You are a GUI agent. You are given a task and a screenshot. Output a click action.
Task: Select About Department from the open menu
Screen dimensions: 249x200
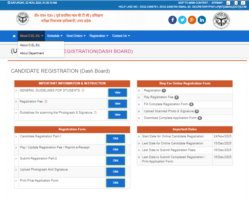32,53
